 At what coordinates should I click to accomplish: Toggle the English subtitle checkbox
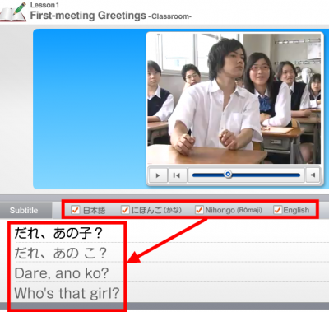277,210
